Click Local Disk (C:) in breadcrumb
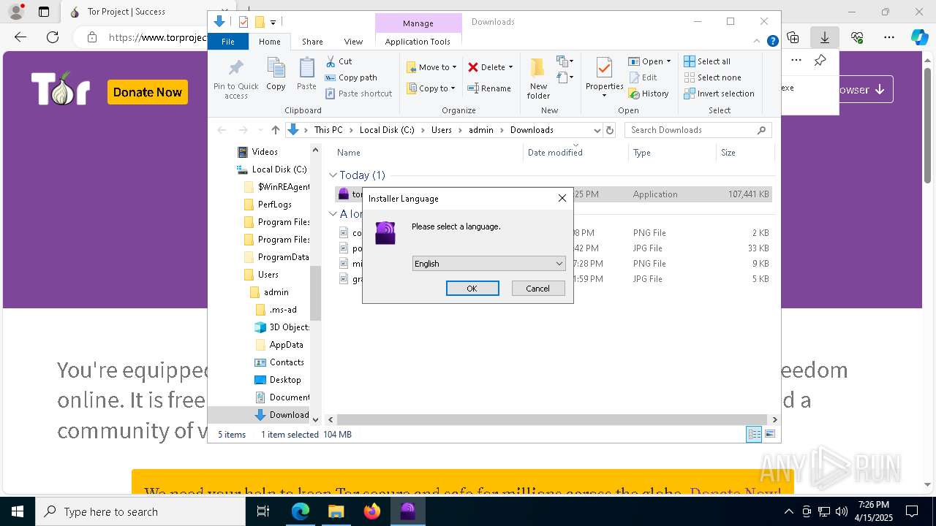This screenshot has height=526, width=936. 387,130
